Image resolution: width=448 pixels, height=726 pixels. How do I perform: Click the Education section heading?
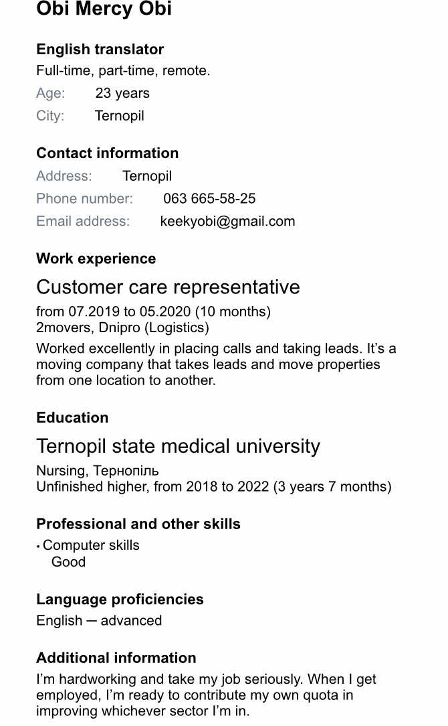click(x=72, y=418)
